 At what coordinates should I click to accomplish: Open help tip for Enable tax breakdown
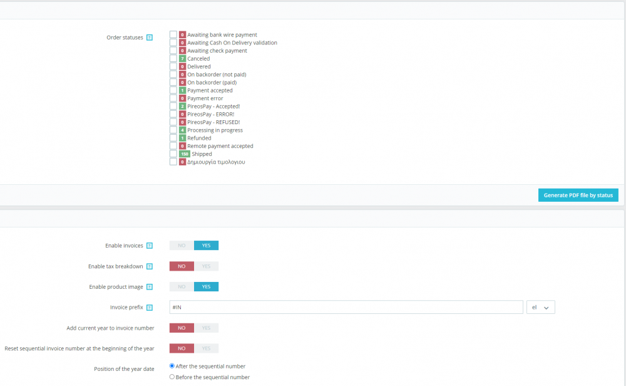(x=149, y=266)
